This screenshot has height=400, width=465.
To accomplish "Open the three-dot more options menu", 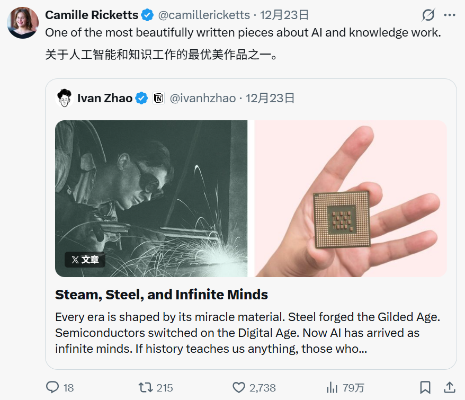I will (x=449, y=15).
